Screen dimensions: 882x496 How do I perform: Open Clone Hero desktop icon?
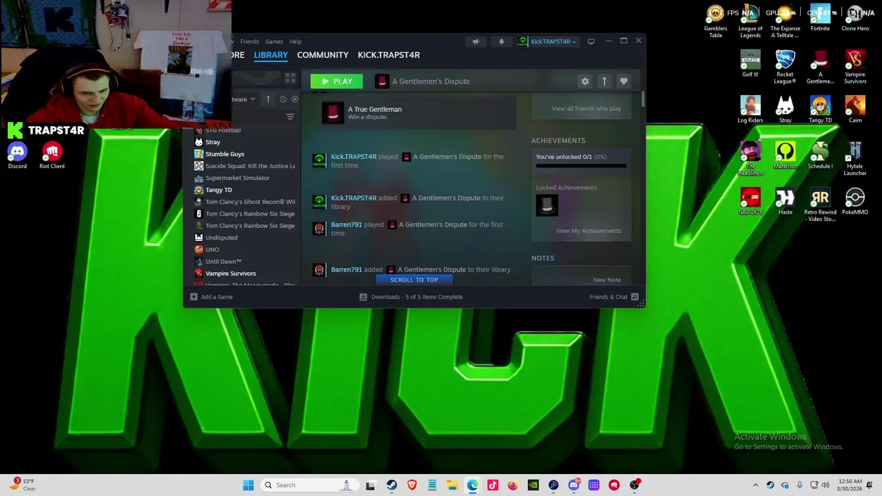855,19
